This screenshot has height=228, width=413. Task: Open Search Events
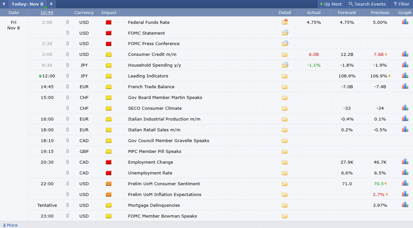[367, 4]
